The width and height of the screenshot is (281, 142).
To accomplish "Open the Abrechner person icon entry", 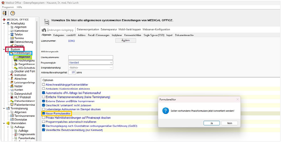I will (x=12, y=79).
